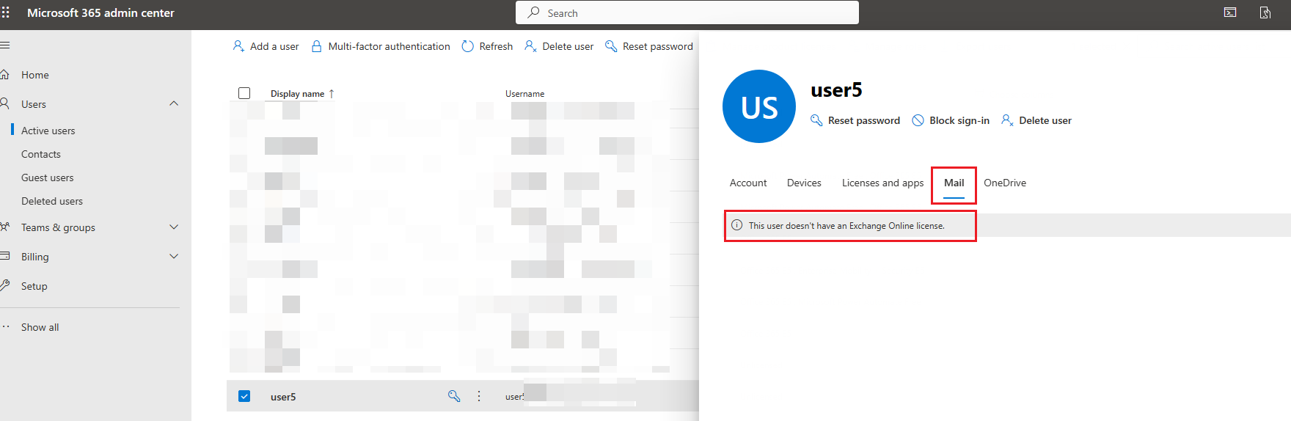
Task: Switch to the Devices tab
Action: click(804, 183)
